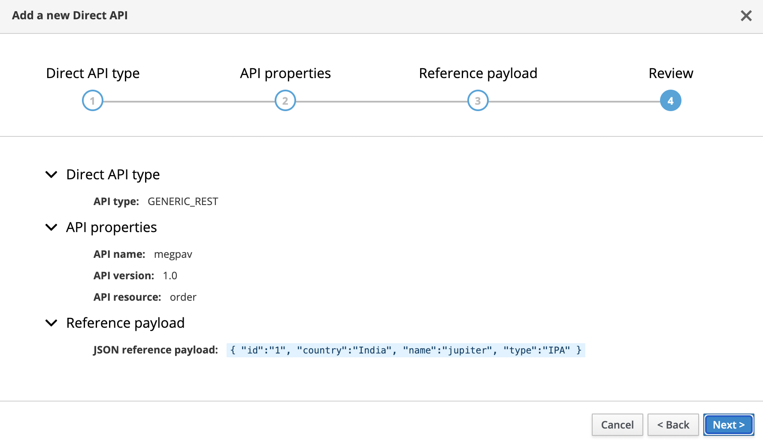Open the Reference payload step label
The width and height of the screenshot is (763, 447).
tap(478, 73)
